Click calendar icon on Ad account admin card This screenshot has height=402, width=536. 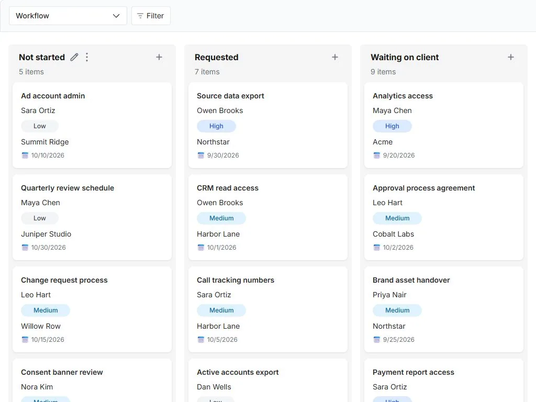[x=25, y=155]
